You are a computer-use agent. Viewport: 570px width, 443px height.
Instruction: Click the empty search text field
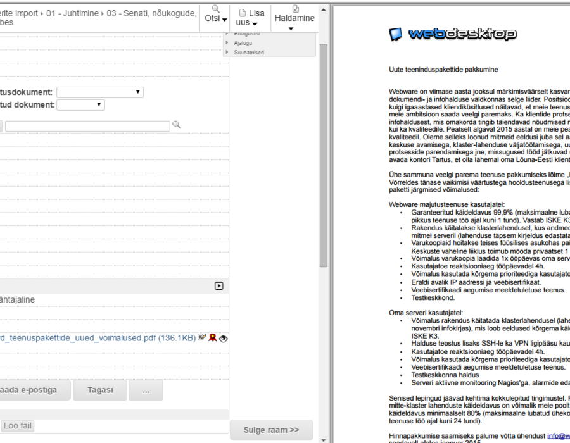[87, 126]
